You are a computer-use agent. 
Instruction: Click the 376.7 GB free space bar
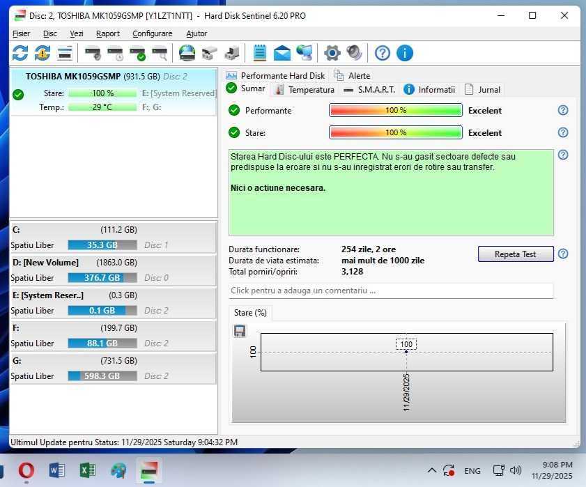[102, 278]
